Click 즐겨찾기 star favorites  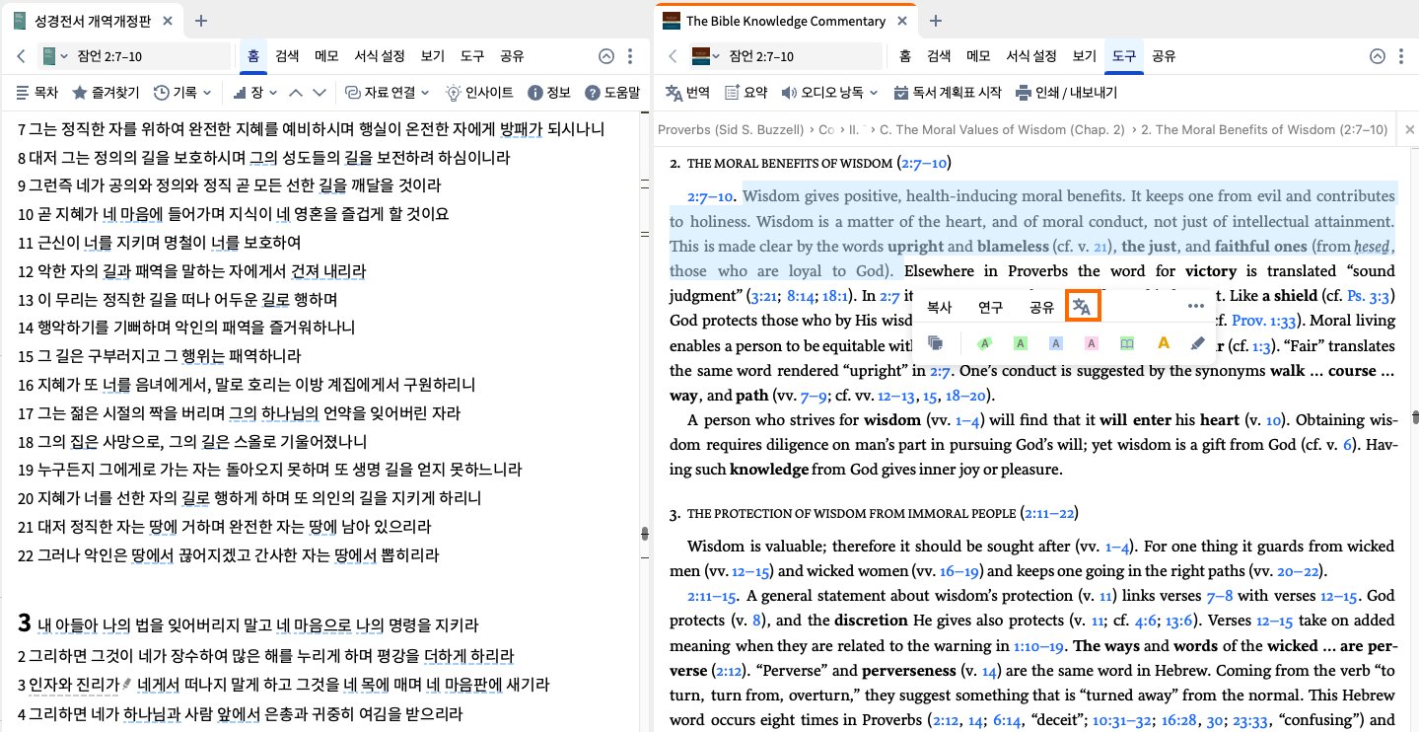tap(106, 93)
